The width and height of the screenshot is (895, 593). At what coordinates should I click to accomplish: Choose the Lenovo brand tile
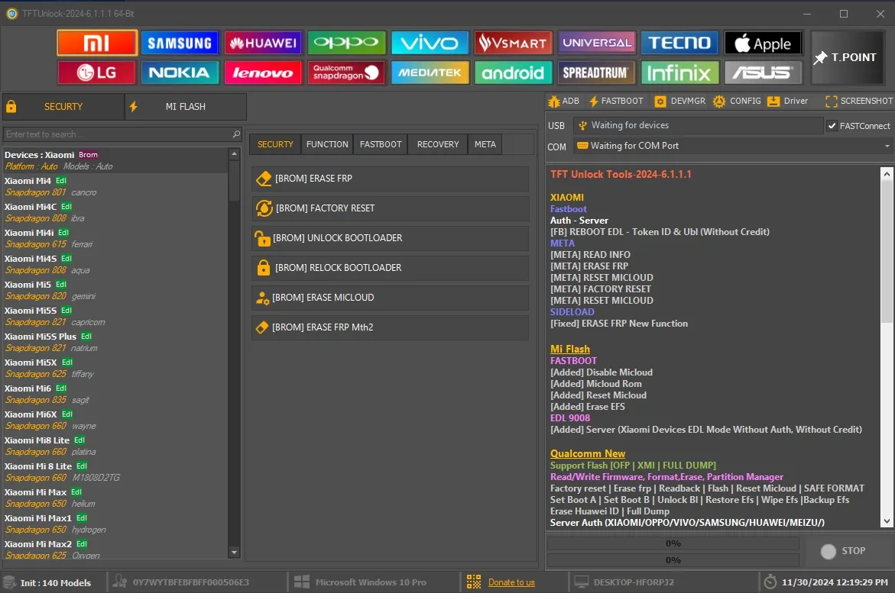coord(263,73)
